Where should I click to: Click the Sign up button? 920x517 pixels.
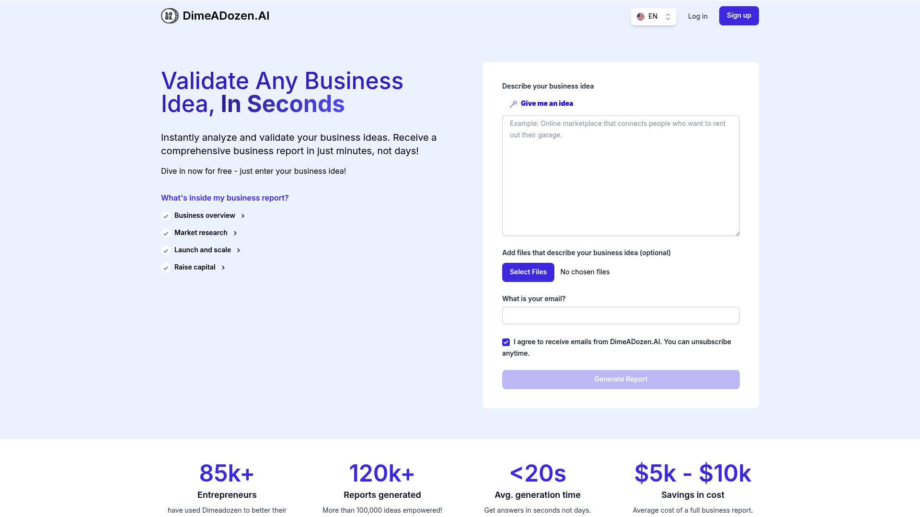tap(739, 16)
